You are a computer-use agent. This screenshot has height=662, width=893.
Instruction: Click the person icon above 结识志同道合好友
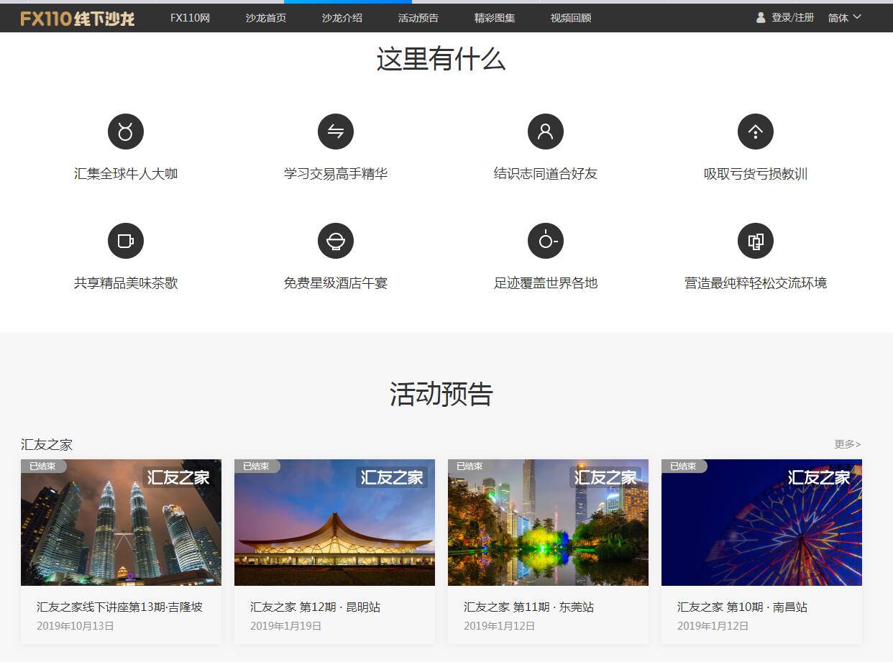pos(546,132)
